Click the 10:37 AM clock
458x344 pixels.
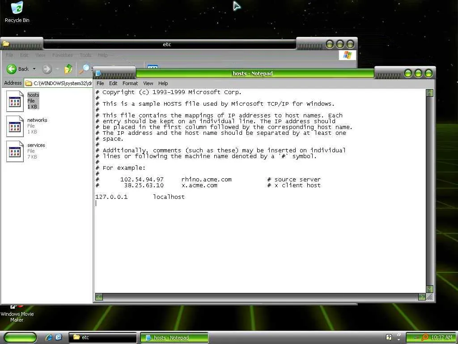pyautogui.click(x=441, y=337)
